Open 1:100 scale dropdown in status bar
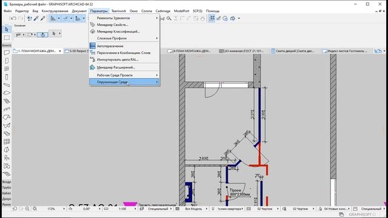388x218 pixels. (135, 209)
